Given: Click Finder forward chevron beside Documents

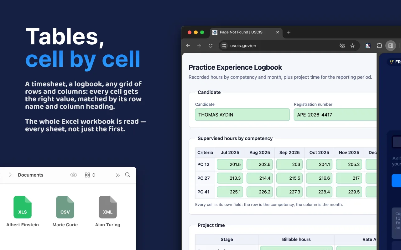Looking at the screenshot, I should [10, 175].
